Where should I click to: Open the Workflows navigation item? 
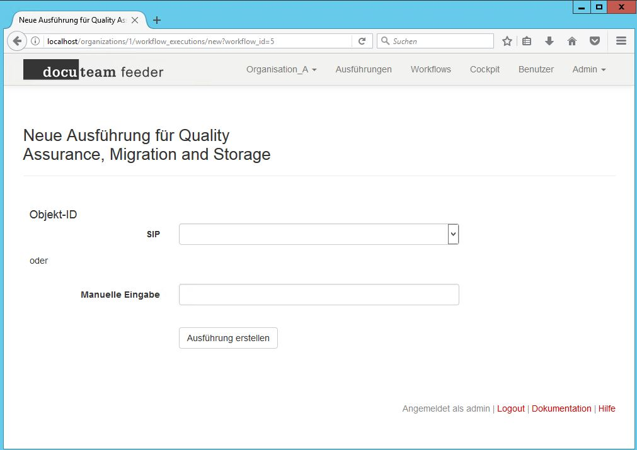430,69
